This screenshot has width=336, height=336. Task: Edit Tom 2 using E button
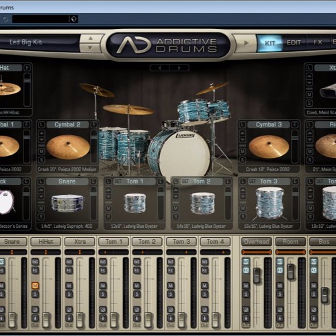[228, 181]
